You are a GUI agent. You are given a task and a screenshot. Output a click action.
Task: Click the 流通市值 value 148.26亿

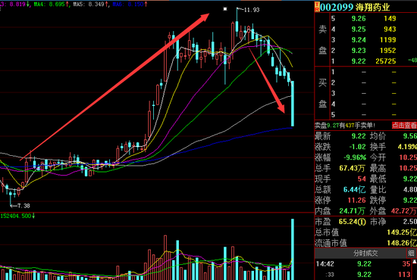coord(402,243)
